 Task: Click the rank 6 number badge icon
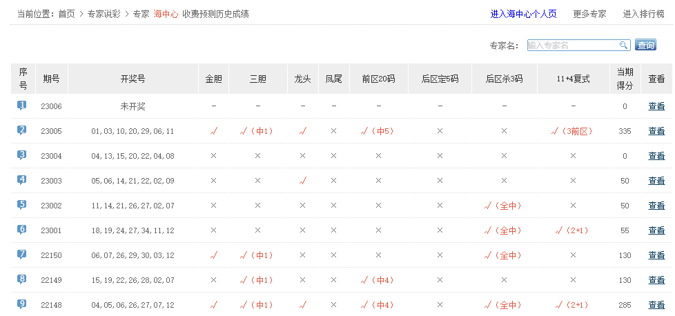tap(22, 230)
